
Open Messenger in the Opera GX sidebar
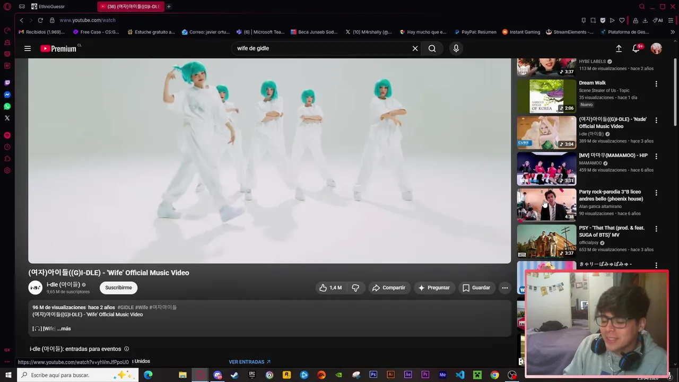[x=7, y=94]
